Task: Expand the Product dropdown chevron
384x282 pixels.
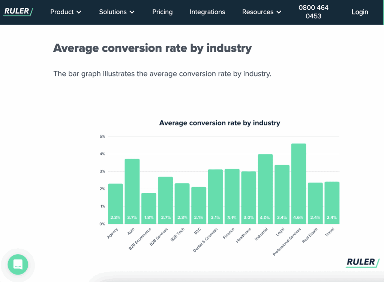Action: [x=79, y=12]
